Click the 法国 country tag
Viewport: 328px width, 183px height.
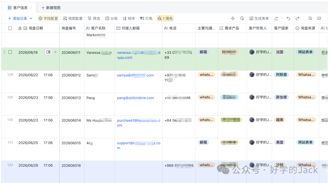tap(279, 52)
